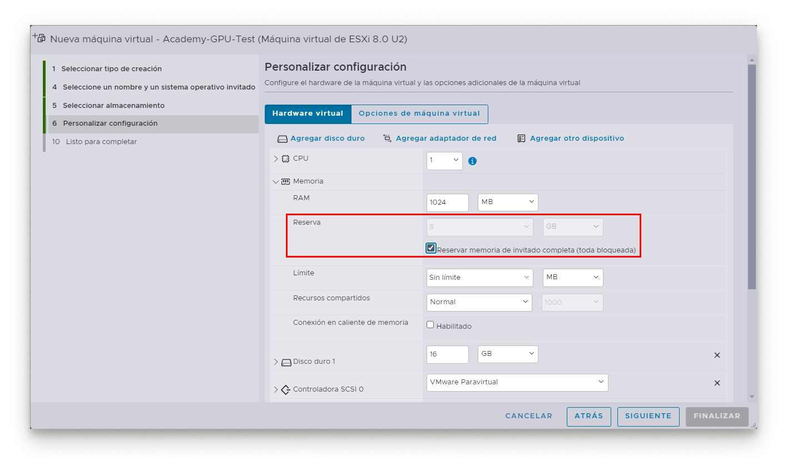Viewport: 787px width, 465px height.
Task: Open the Límite 'Sin límite' dropdown
Action: [x=479, y=278]
